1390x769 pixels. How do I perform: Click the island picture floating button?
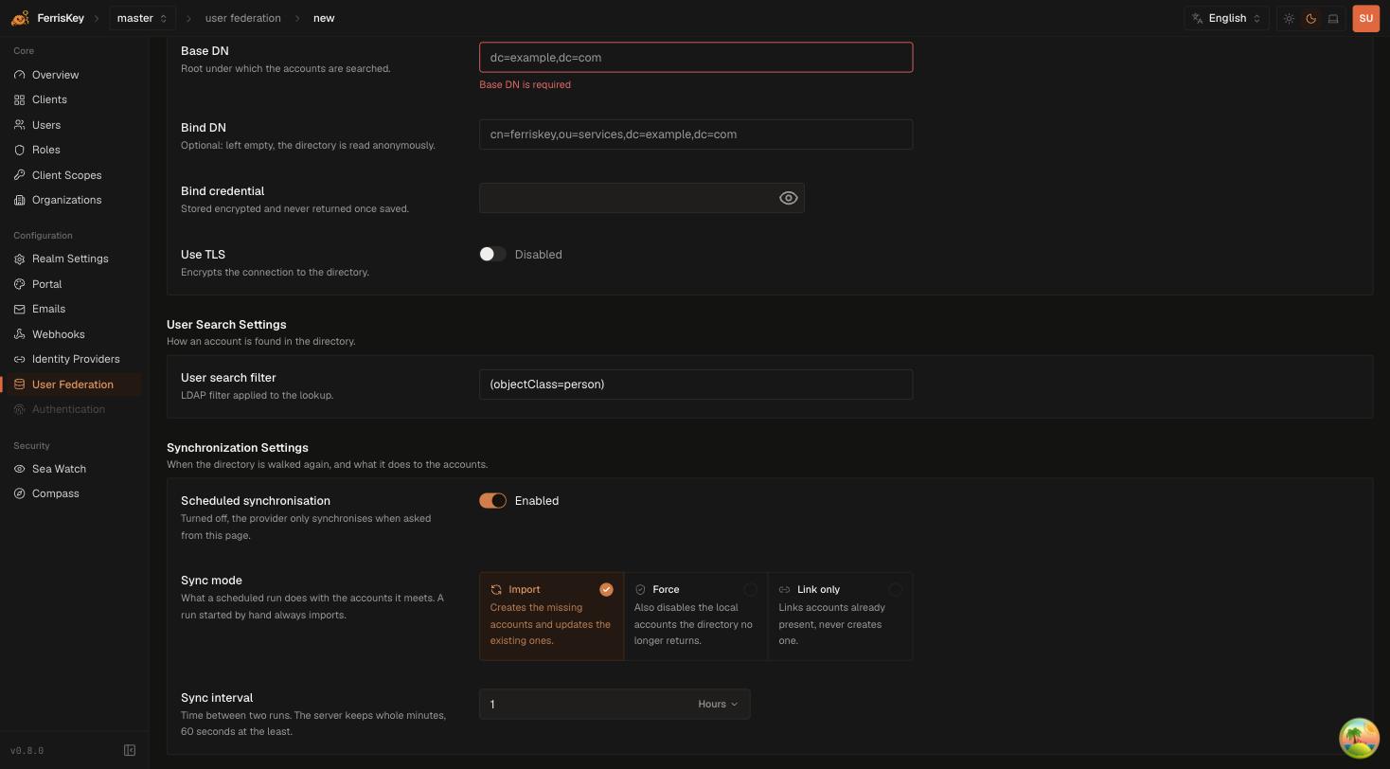coord(1359,738)
